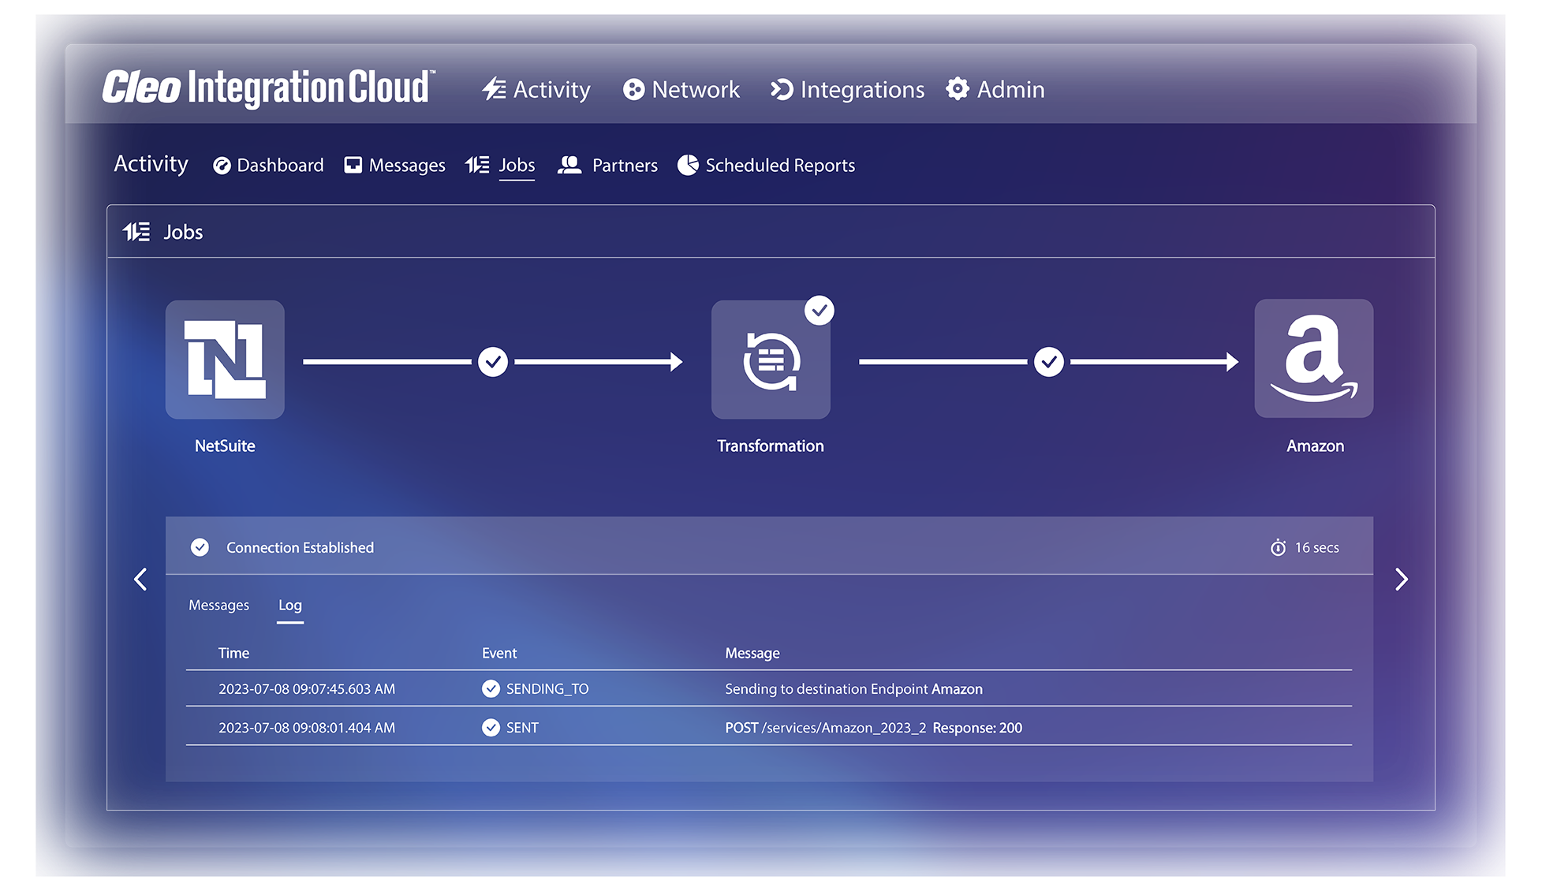Switch to the Messages tab

coord(218,605)
